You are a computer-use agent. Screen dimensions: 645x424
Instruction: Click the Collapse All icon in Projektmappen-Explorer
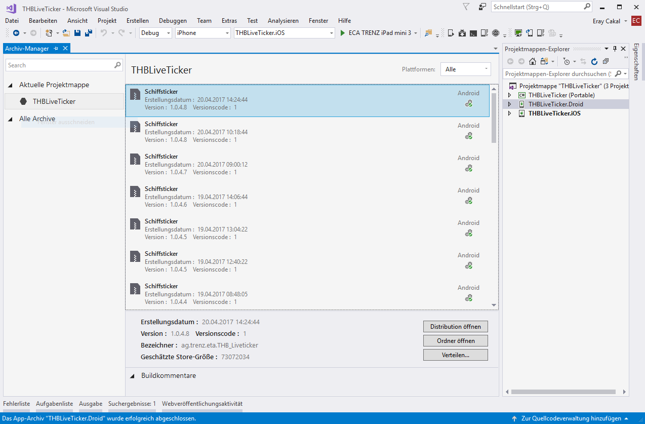tap(606, 61)
